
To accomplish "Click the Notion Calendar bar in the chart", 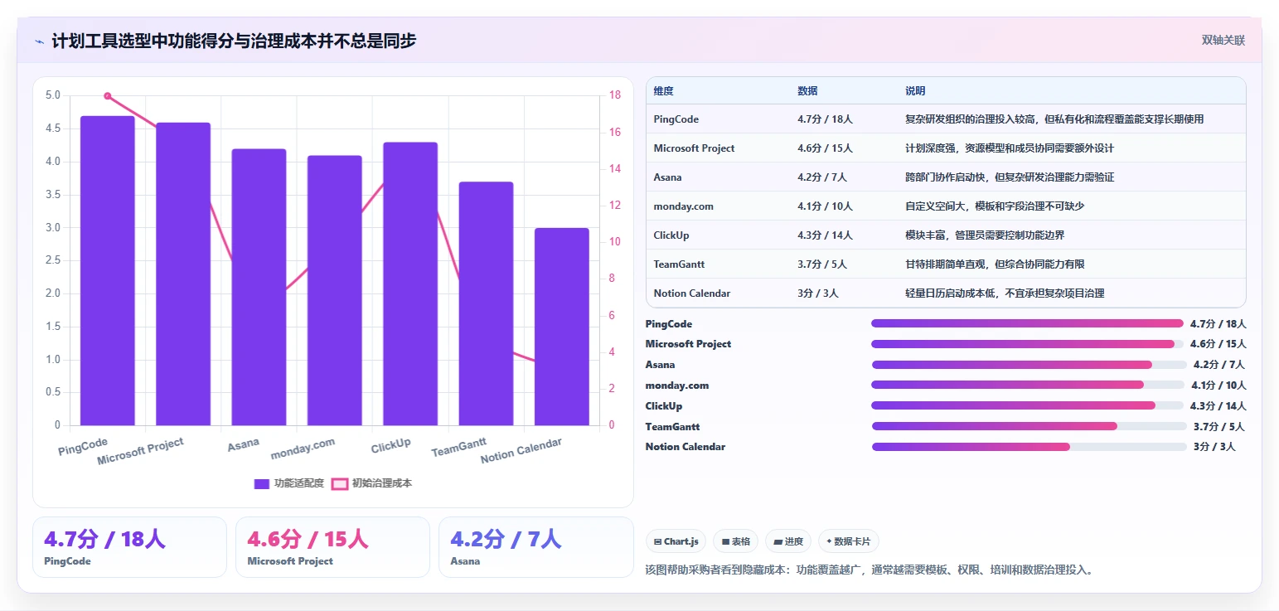I will [561, 327].
